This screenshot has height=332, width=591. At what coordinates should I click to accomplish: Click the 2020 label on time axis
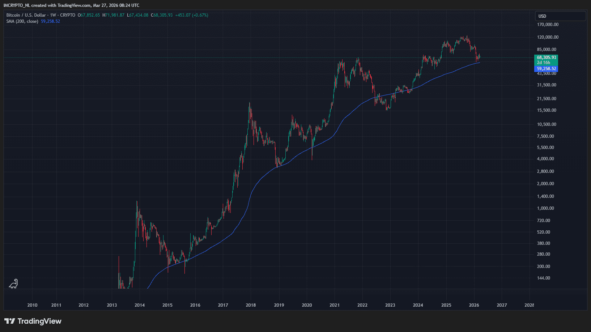point(307,305)
